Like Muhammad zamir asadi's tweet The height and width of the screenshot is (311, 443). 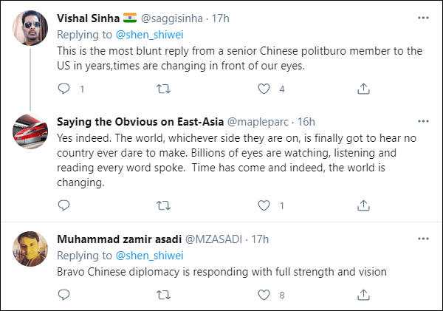pyautogui.click(x=263, y=295)
